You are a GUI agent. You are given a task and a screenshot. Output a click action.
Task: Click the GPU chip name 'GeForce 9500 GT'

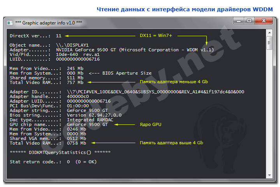(x=87, y=124)
